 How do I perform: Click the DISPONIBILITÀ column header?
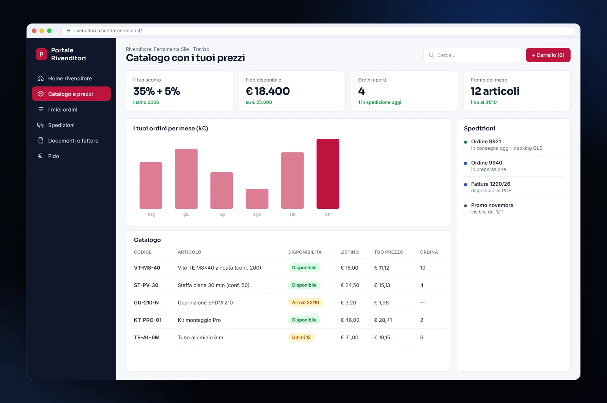(x=305, y=252)
